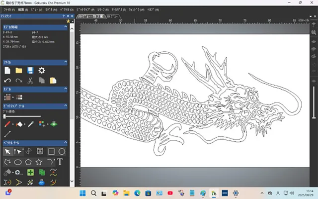Adjust the brush diameter slider
Screen dimensions: 318x199
5,116
